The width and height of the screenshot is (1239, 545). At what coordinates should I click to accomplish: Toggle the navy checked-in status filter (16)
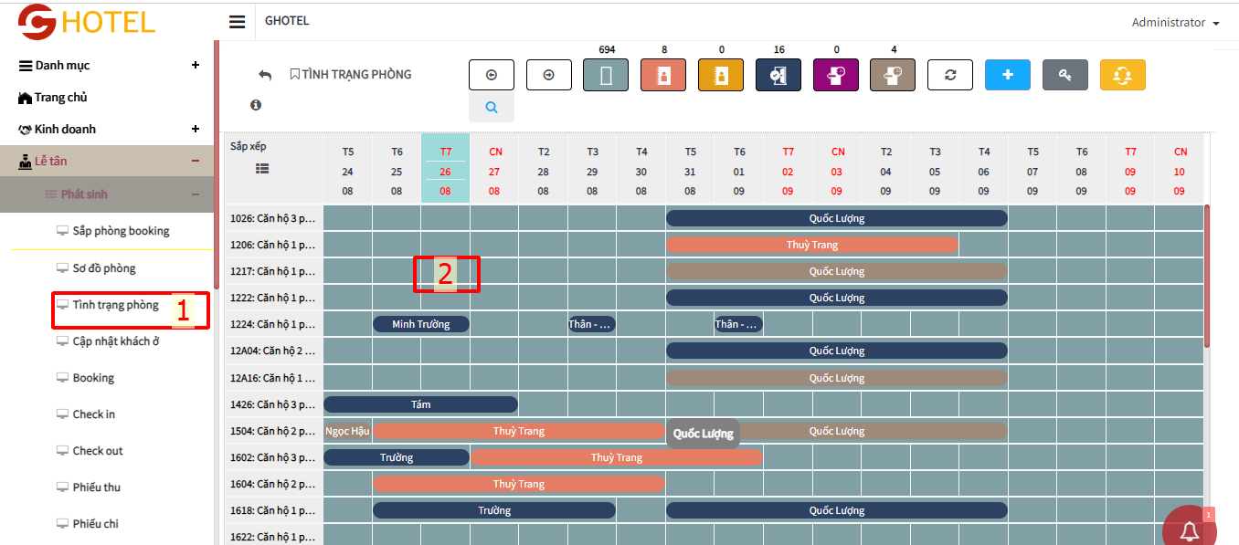click(778, 75)
